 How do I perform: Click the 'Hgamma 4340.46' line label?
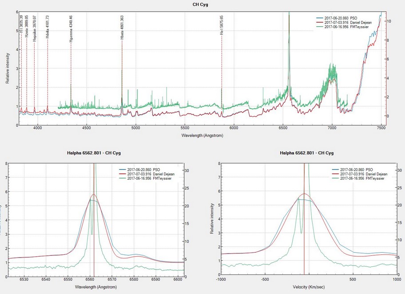point(71,29)
